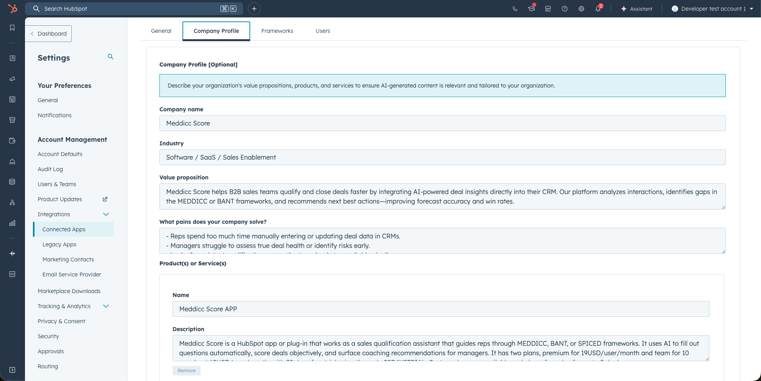Open the Developer test account dropdown
Screen dimensions: 761x381
pos(712,9)
